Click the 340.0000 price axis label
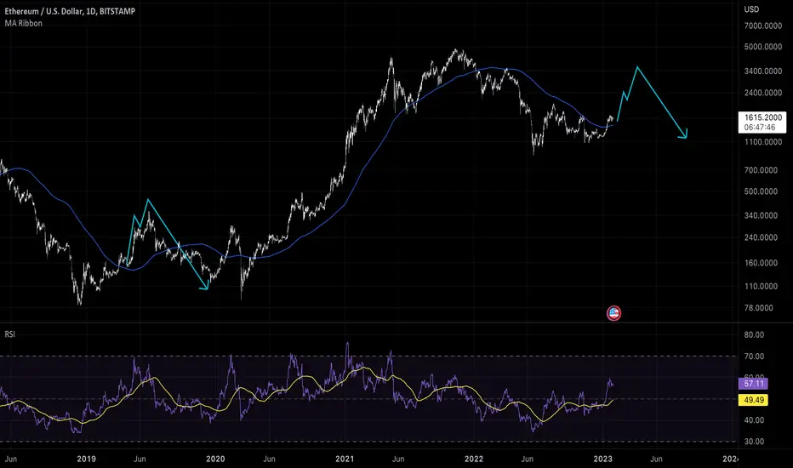The height and width of the screenshot is (468, 793). pyautogui.click(x=761, y=215)
